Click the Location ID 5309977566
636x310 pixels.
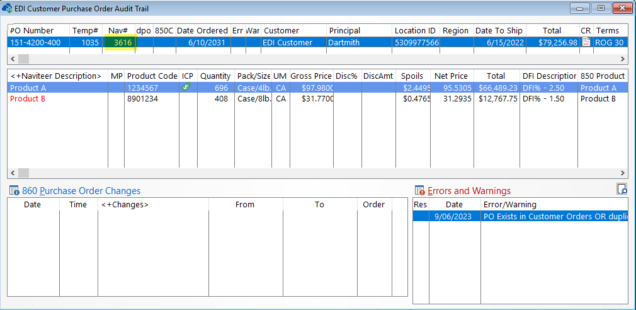(x=417, y=42)
